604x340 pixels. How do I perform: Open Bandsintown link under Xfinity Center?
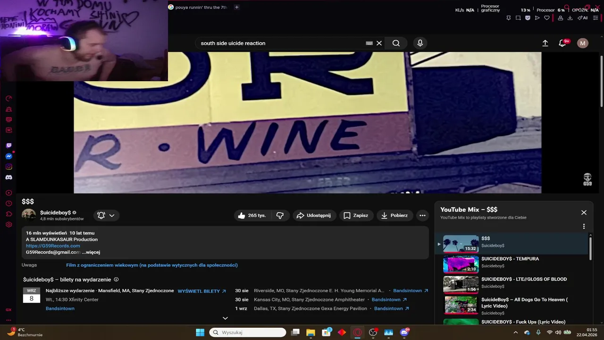coord(60,308)
